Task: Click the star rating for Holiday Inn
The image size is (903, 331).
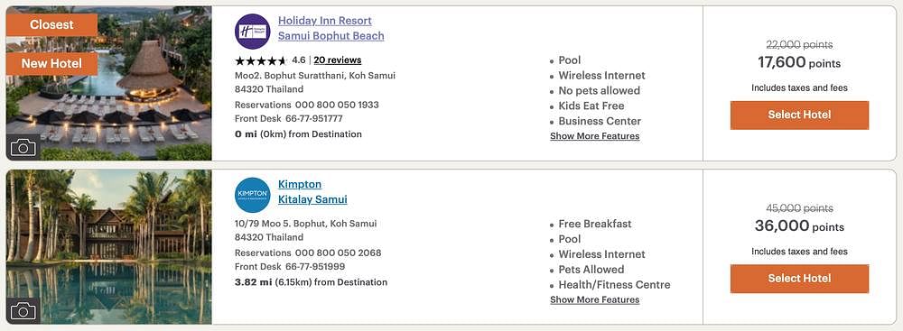Action: tap(261, 60)
